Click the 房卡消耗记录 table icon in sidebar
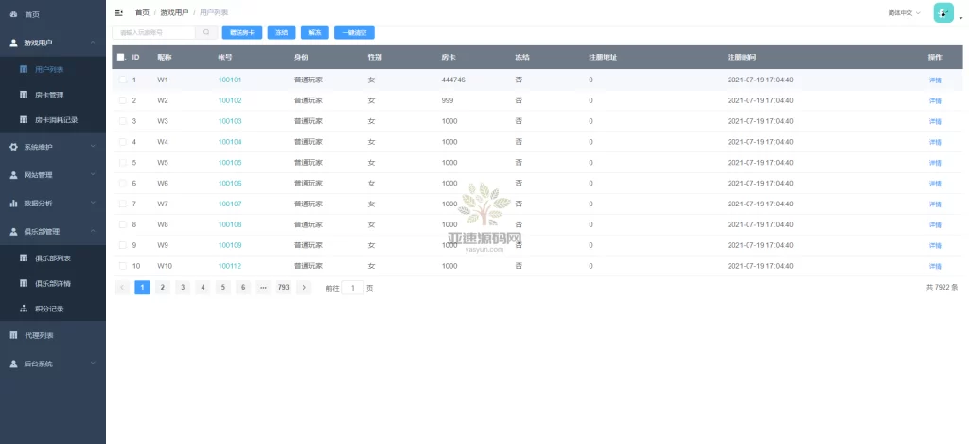This screenshot has height=444, width=969. click(x=24, y=120)
